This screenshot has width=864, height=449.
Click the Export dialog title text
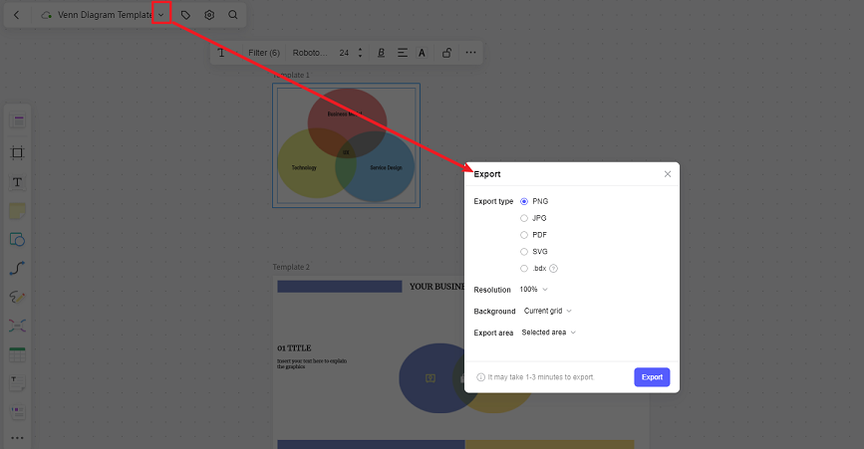tap(487, 174)
